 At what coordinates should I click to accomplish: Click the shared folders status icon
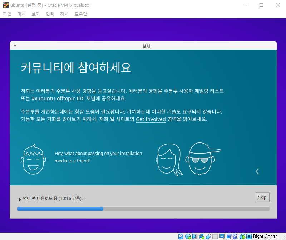tap(215, 236)
